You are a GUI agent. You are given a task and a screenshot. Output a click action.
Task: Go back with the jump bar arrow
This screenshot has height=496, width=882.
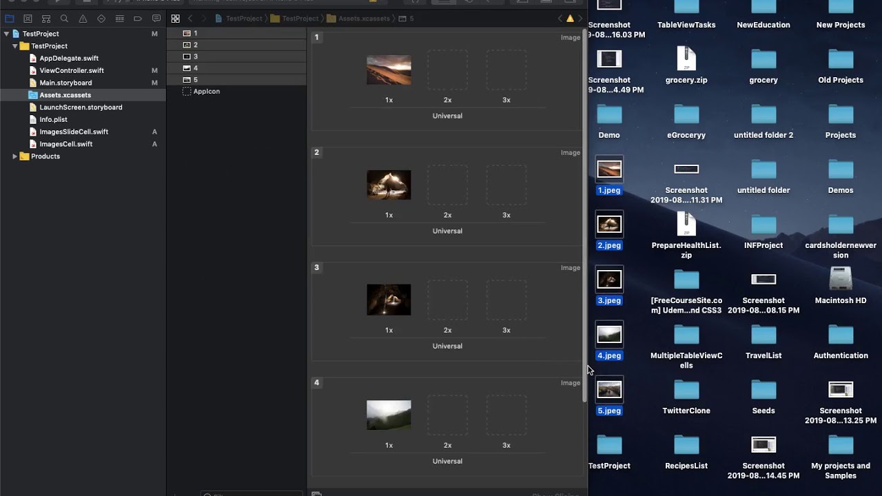[x=191, y=19]
